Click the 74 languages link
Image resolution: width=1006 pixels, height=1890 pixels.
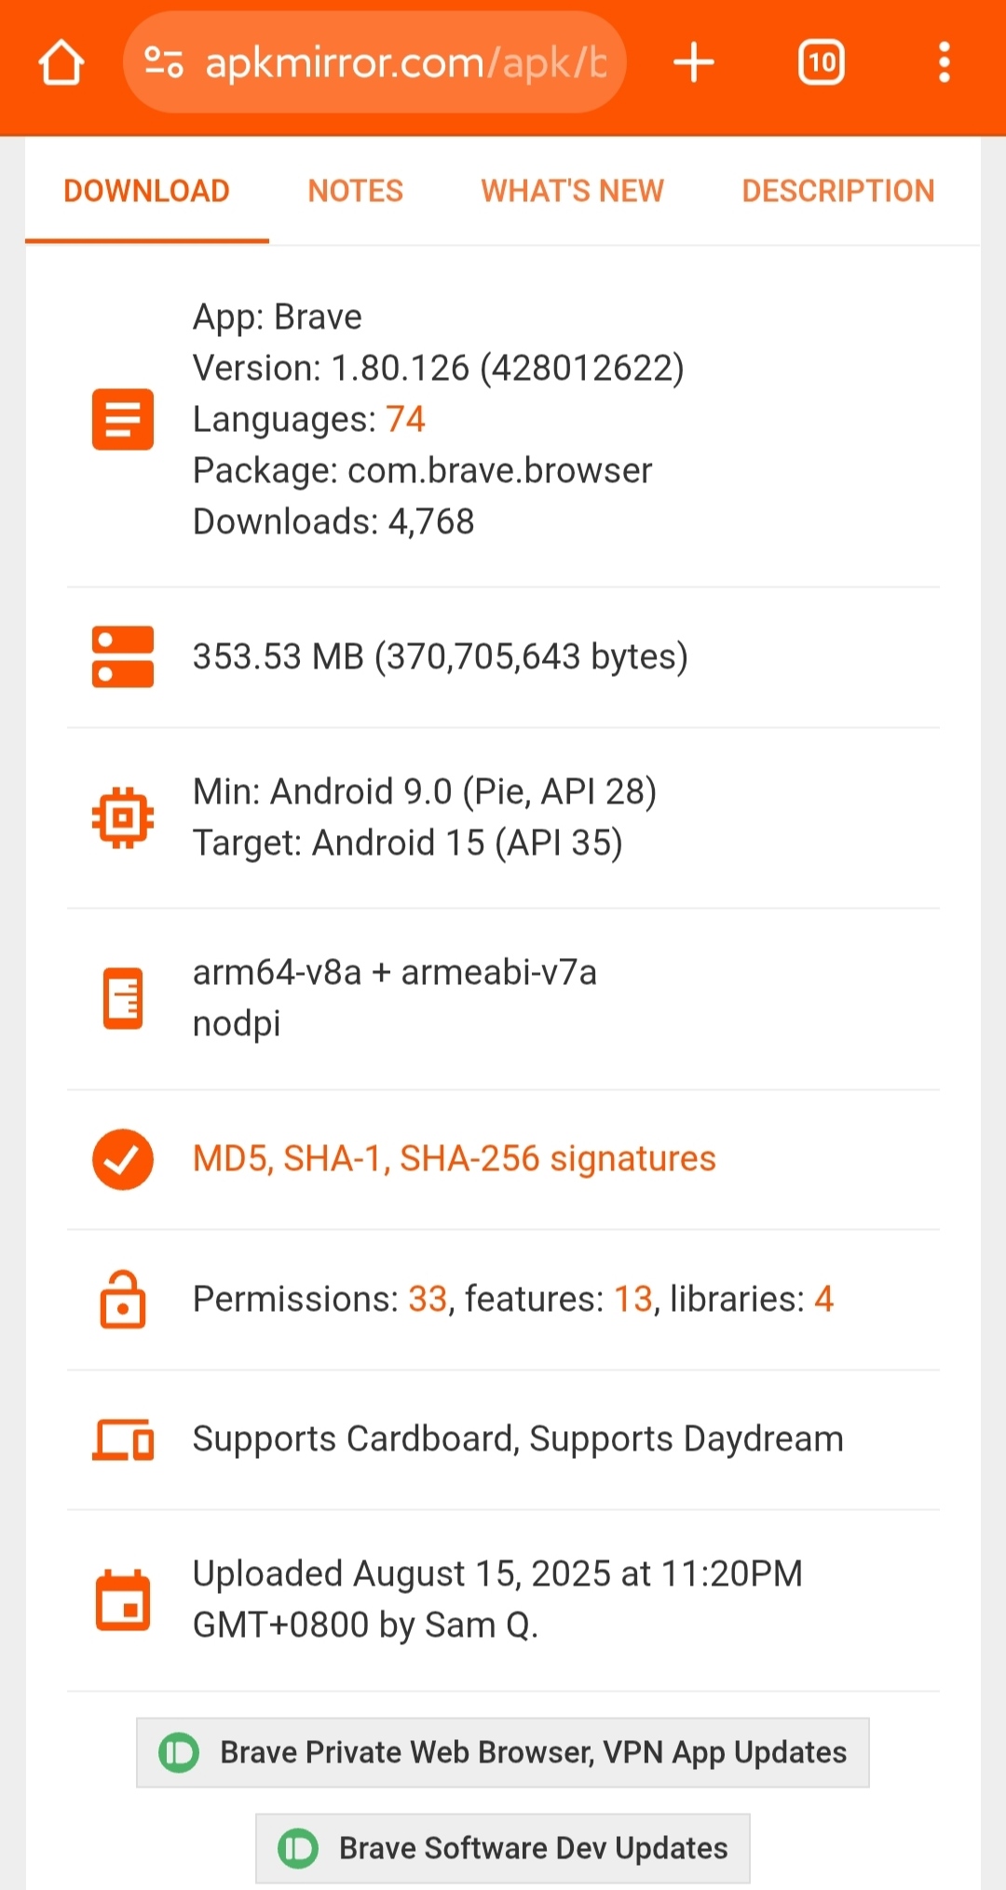[x=405, y=419]
